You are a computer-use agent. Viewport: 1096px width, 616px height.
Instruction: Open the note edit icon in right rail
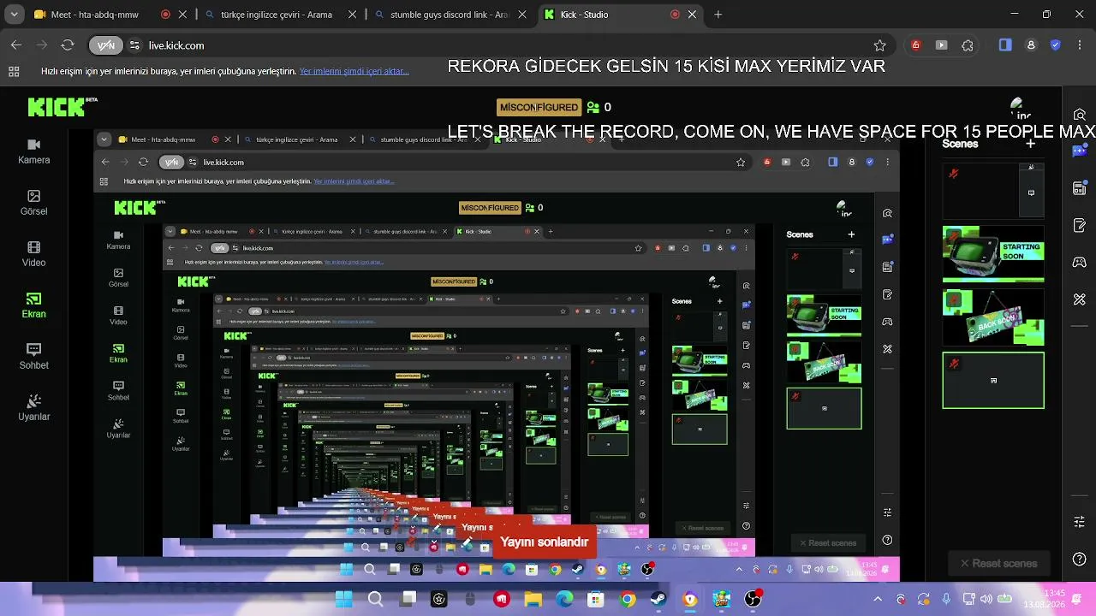(x=1080, y=226)
